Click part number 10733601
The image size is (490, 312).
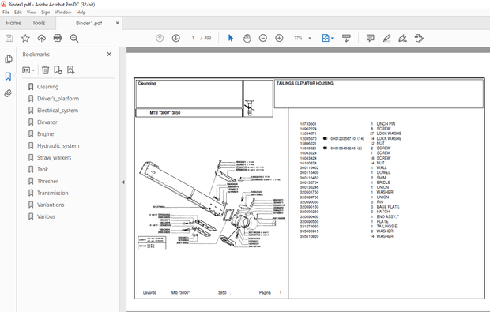[x=308, y=124]
